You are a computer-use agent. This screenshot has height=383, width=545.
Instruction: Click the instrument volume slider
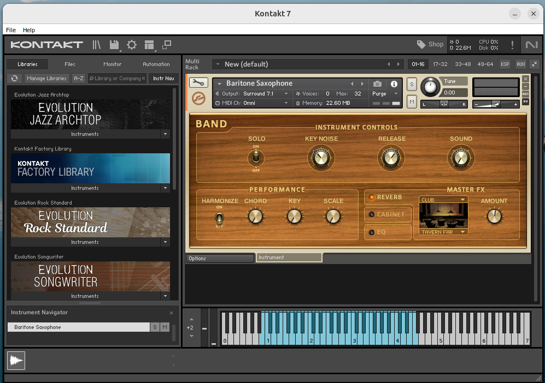pyautogui.click(x=496, y=104)
